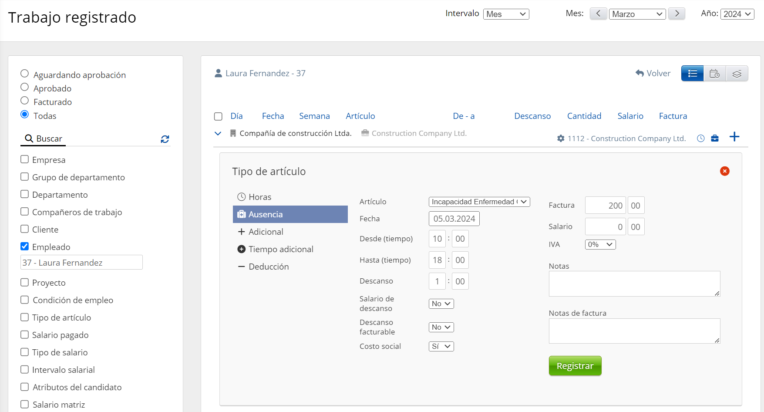Viewport: 764px width, 412px height.
Task: Open the calendar clock view icon
Action: pyautogui.click(x=714, y=74)
